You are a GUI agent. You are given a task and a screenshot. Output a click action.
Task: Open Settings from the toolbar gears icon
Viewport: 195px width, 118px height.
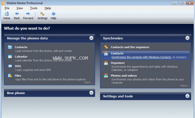coord(42,14)
